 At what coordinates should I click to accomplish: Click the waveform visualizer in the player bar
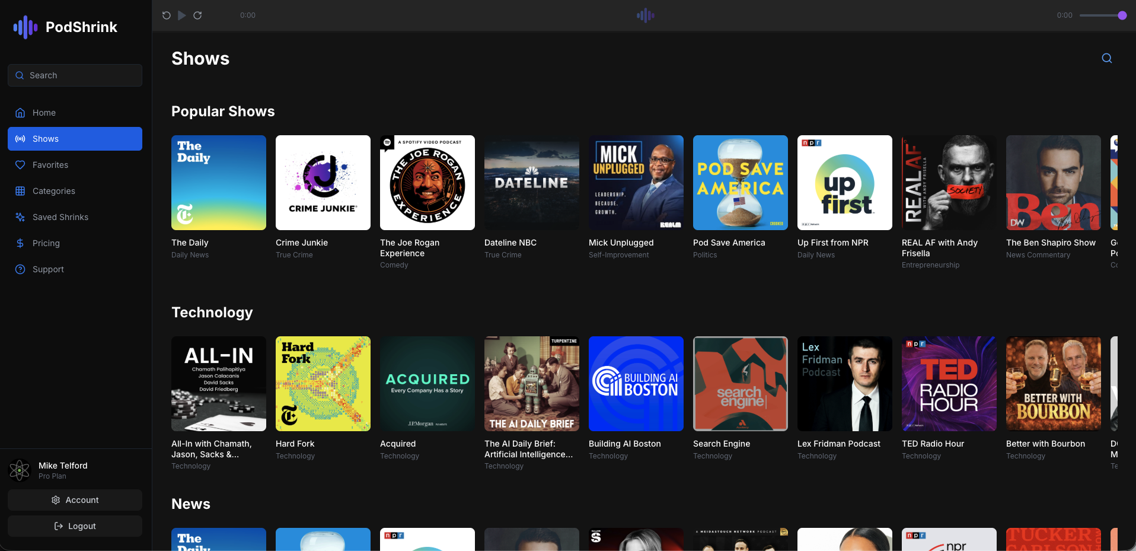[644, 15]
